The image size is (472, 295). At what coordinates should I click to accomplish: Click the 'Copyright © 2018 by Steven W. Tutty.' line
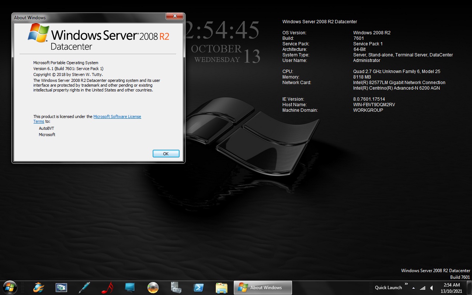point(68,74)
